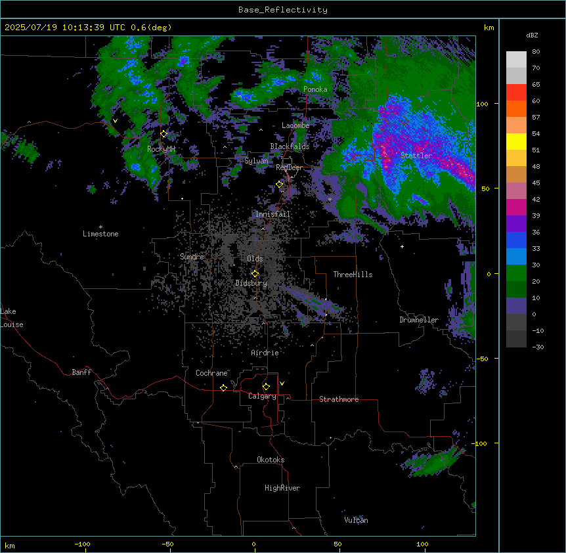Viewport: 566px width, 553px height.
Task: Click the asterisk marker above Limestone label
Action: click(100, 227)
